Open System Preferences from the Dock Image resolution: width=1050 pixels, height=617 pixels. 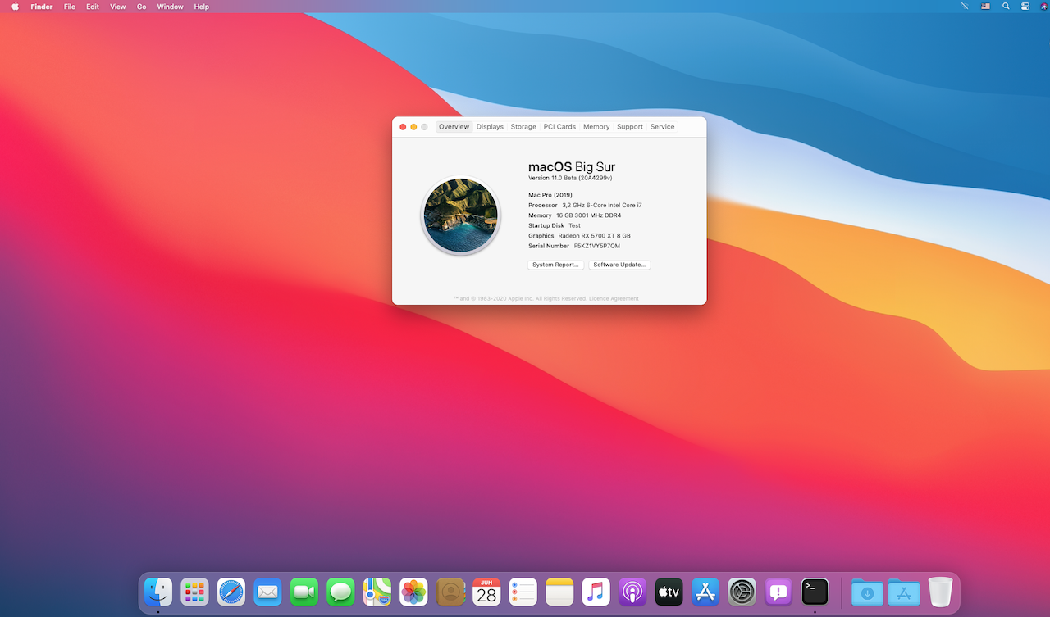tap(742, 592)
